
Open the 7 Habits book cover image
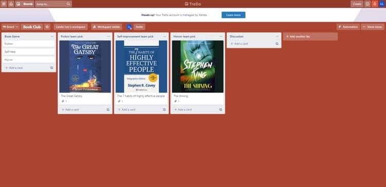click(142, 67)
